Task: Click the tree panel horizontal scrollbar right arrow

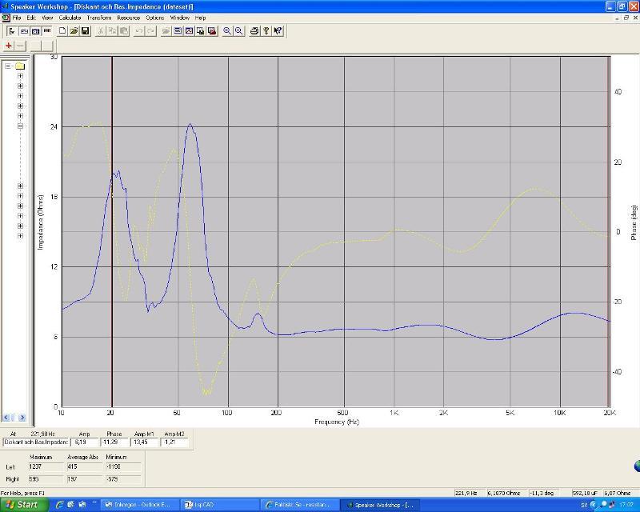Action: click(22, 418)
